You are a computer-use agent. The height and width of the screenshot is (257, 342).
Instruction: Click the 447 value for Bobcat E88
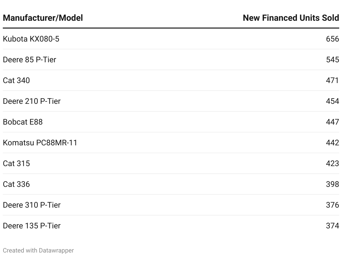click(332, 122)
